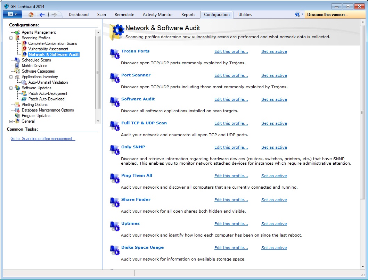Open the Remediate tab
The width and height of the screenshot is (368, 280).
point(124,15)
